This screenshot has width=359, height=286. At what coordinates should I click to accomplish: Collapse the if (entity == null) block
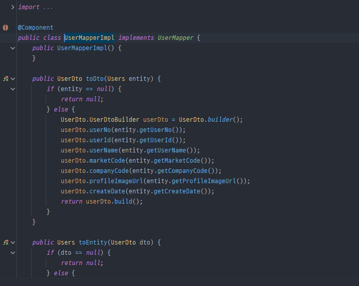click(13, 89)
